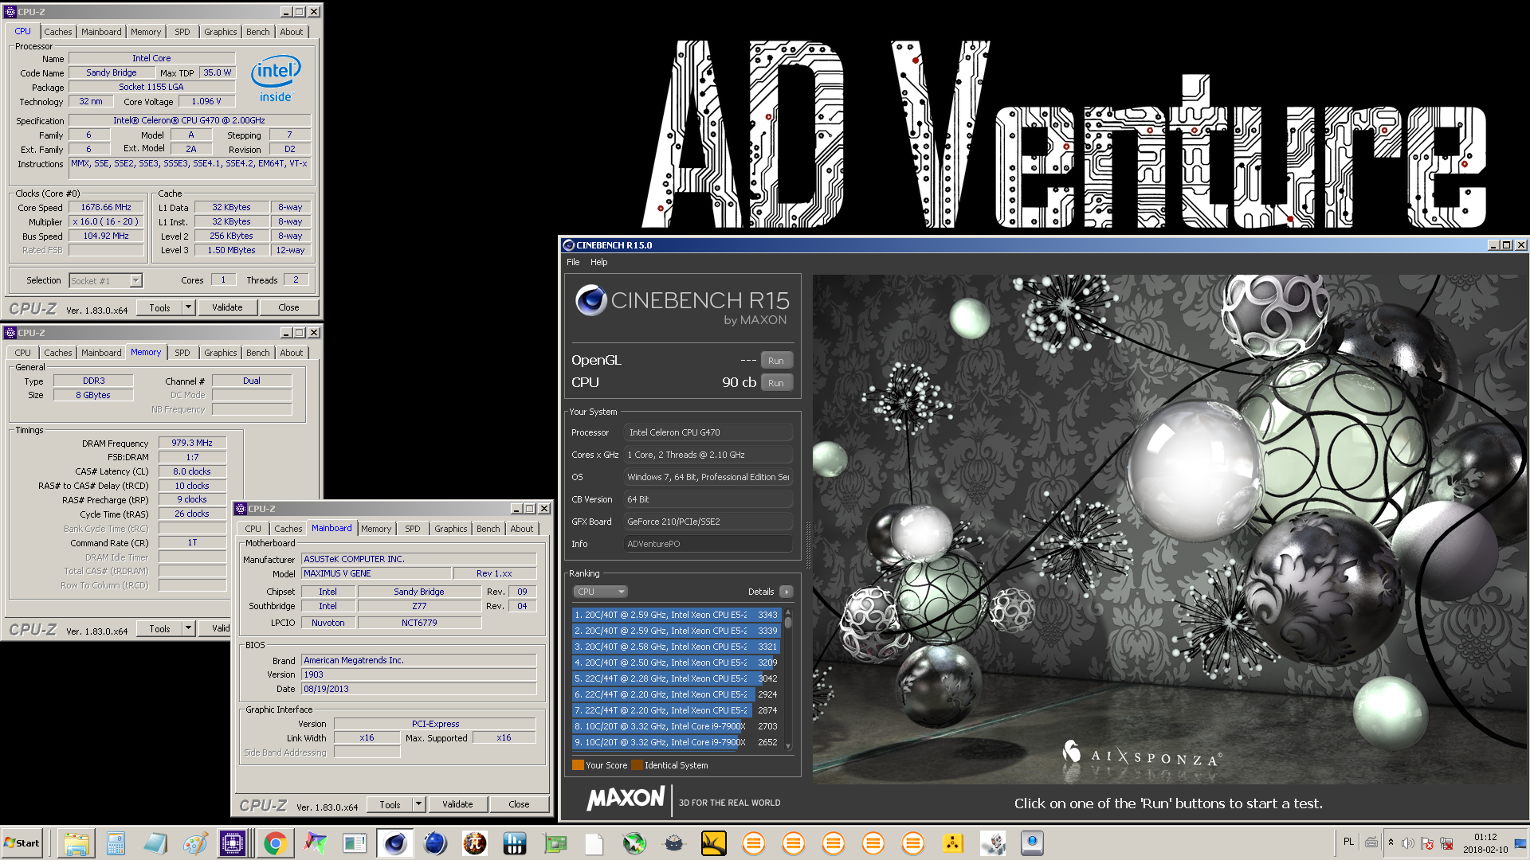1530x860 pixels.
Task: Click the blue sphere taskbar icon
Action: tap(435, 843)
